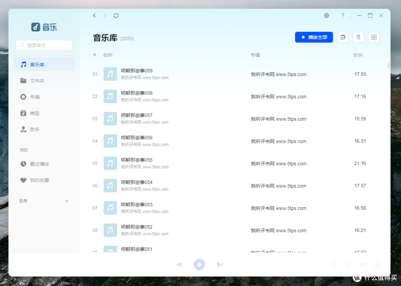Click album text in the 明朝那些事053 row
Viewport: 401px width, 286px height.
[x=278, y=208]
